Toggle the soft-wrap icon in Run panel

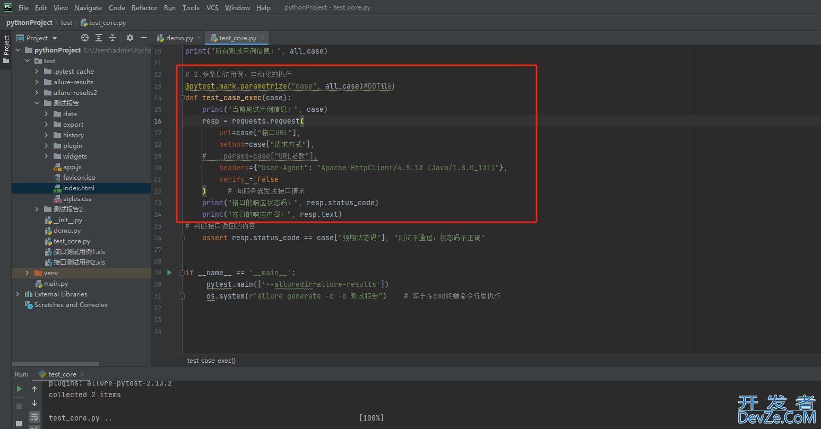click(x=34, y=416)
